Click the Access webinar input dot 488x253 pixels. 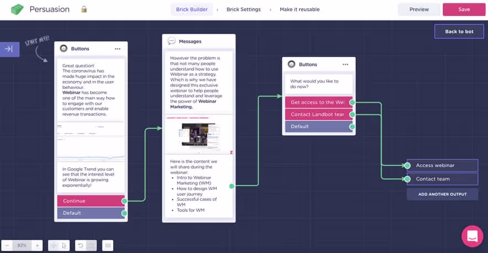(407, 166)
